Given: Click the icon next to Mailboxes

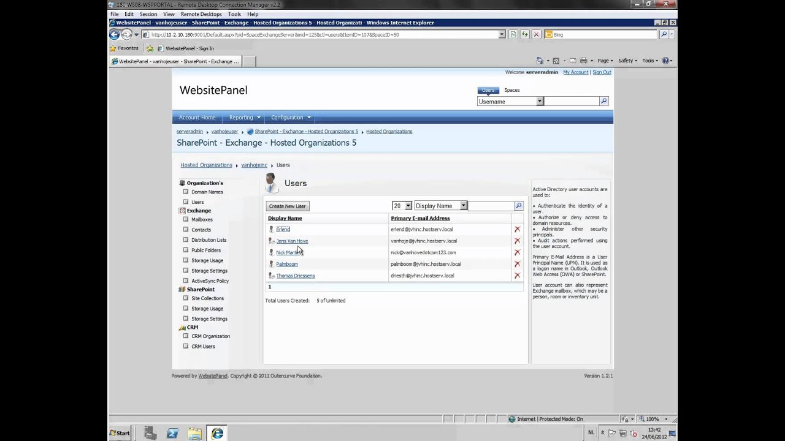Looking at the screenshot, I should (x=186, y=219).
